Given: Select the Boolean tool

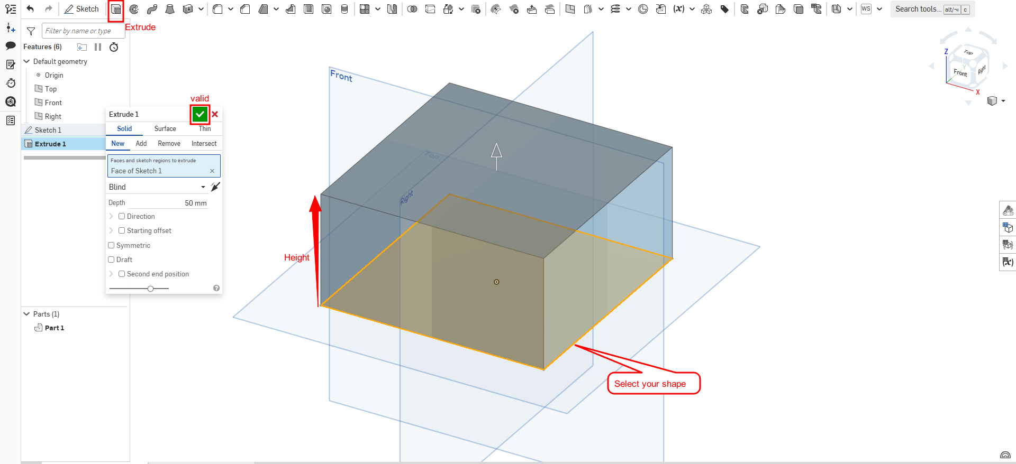Looking at the screenshot, I should click(412, 9).
